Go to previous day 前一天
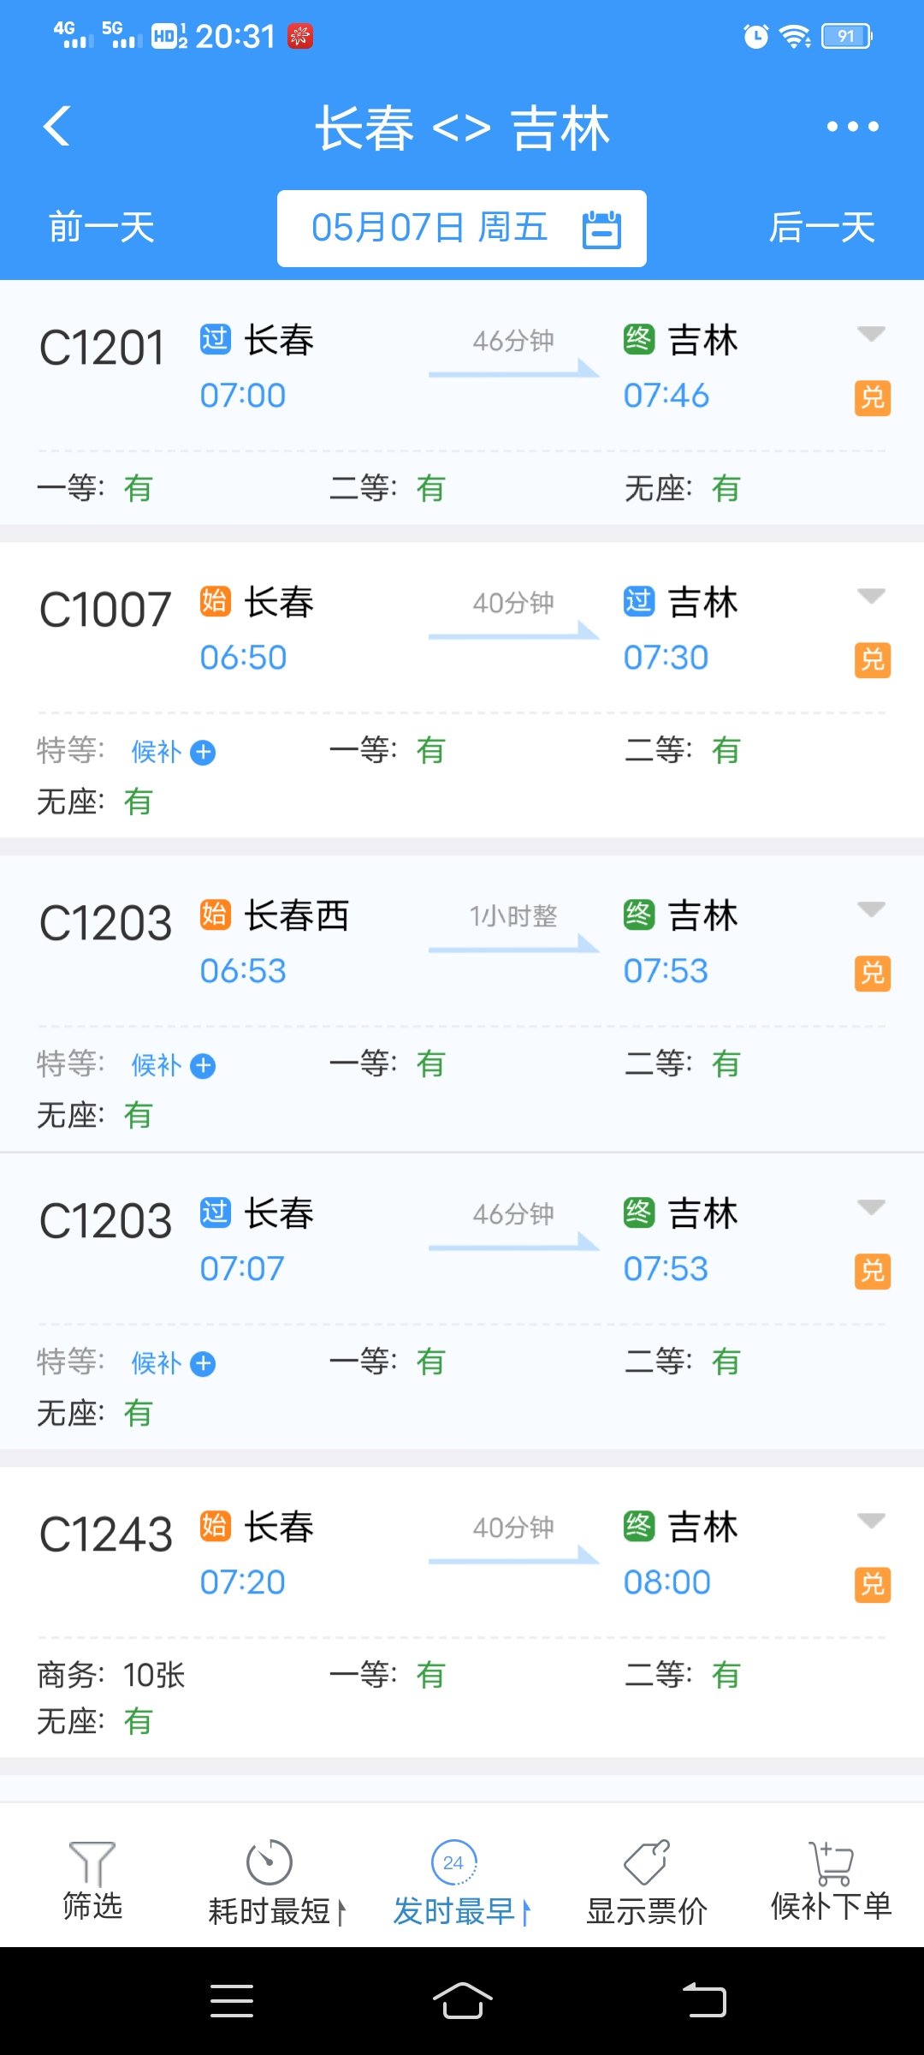 [101, 228]
